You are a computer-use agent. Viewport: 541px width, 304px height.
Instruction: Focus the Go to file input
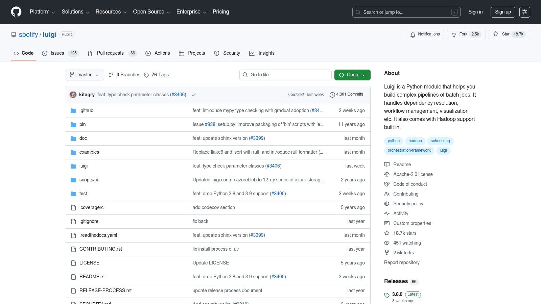click(285, 75)
